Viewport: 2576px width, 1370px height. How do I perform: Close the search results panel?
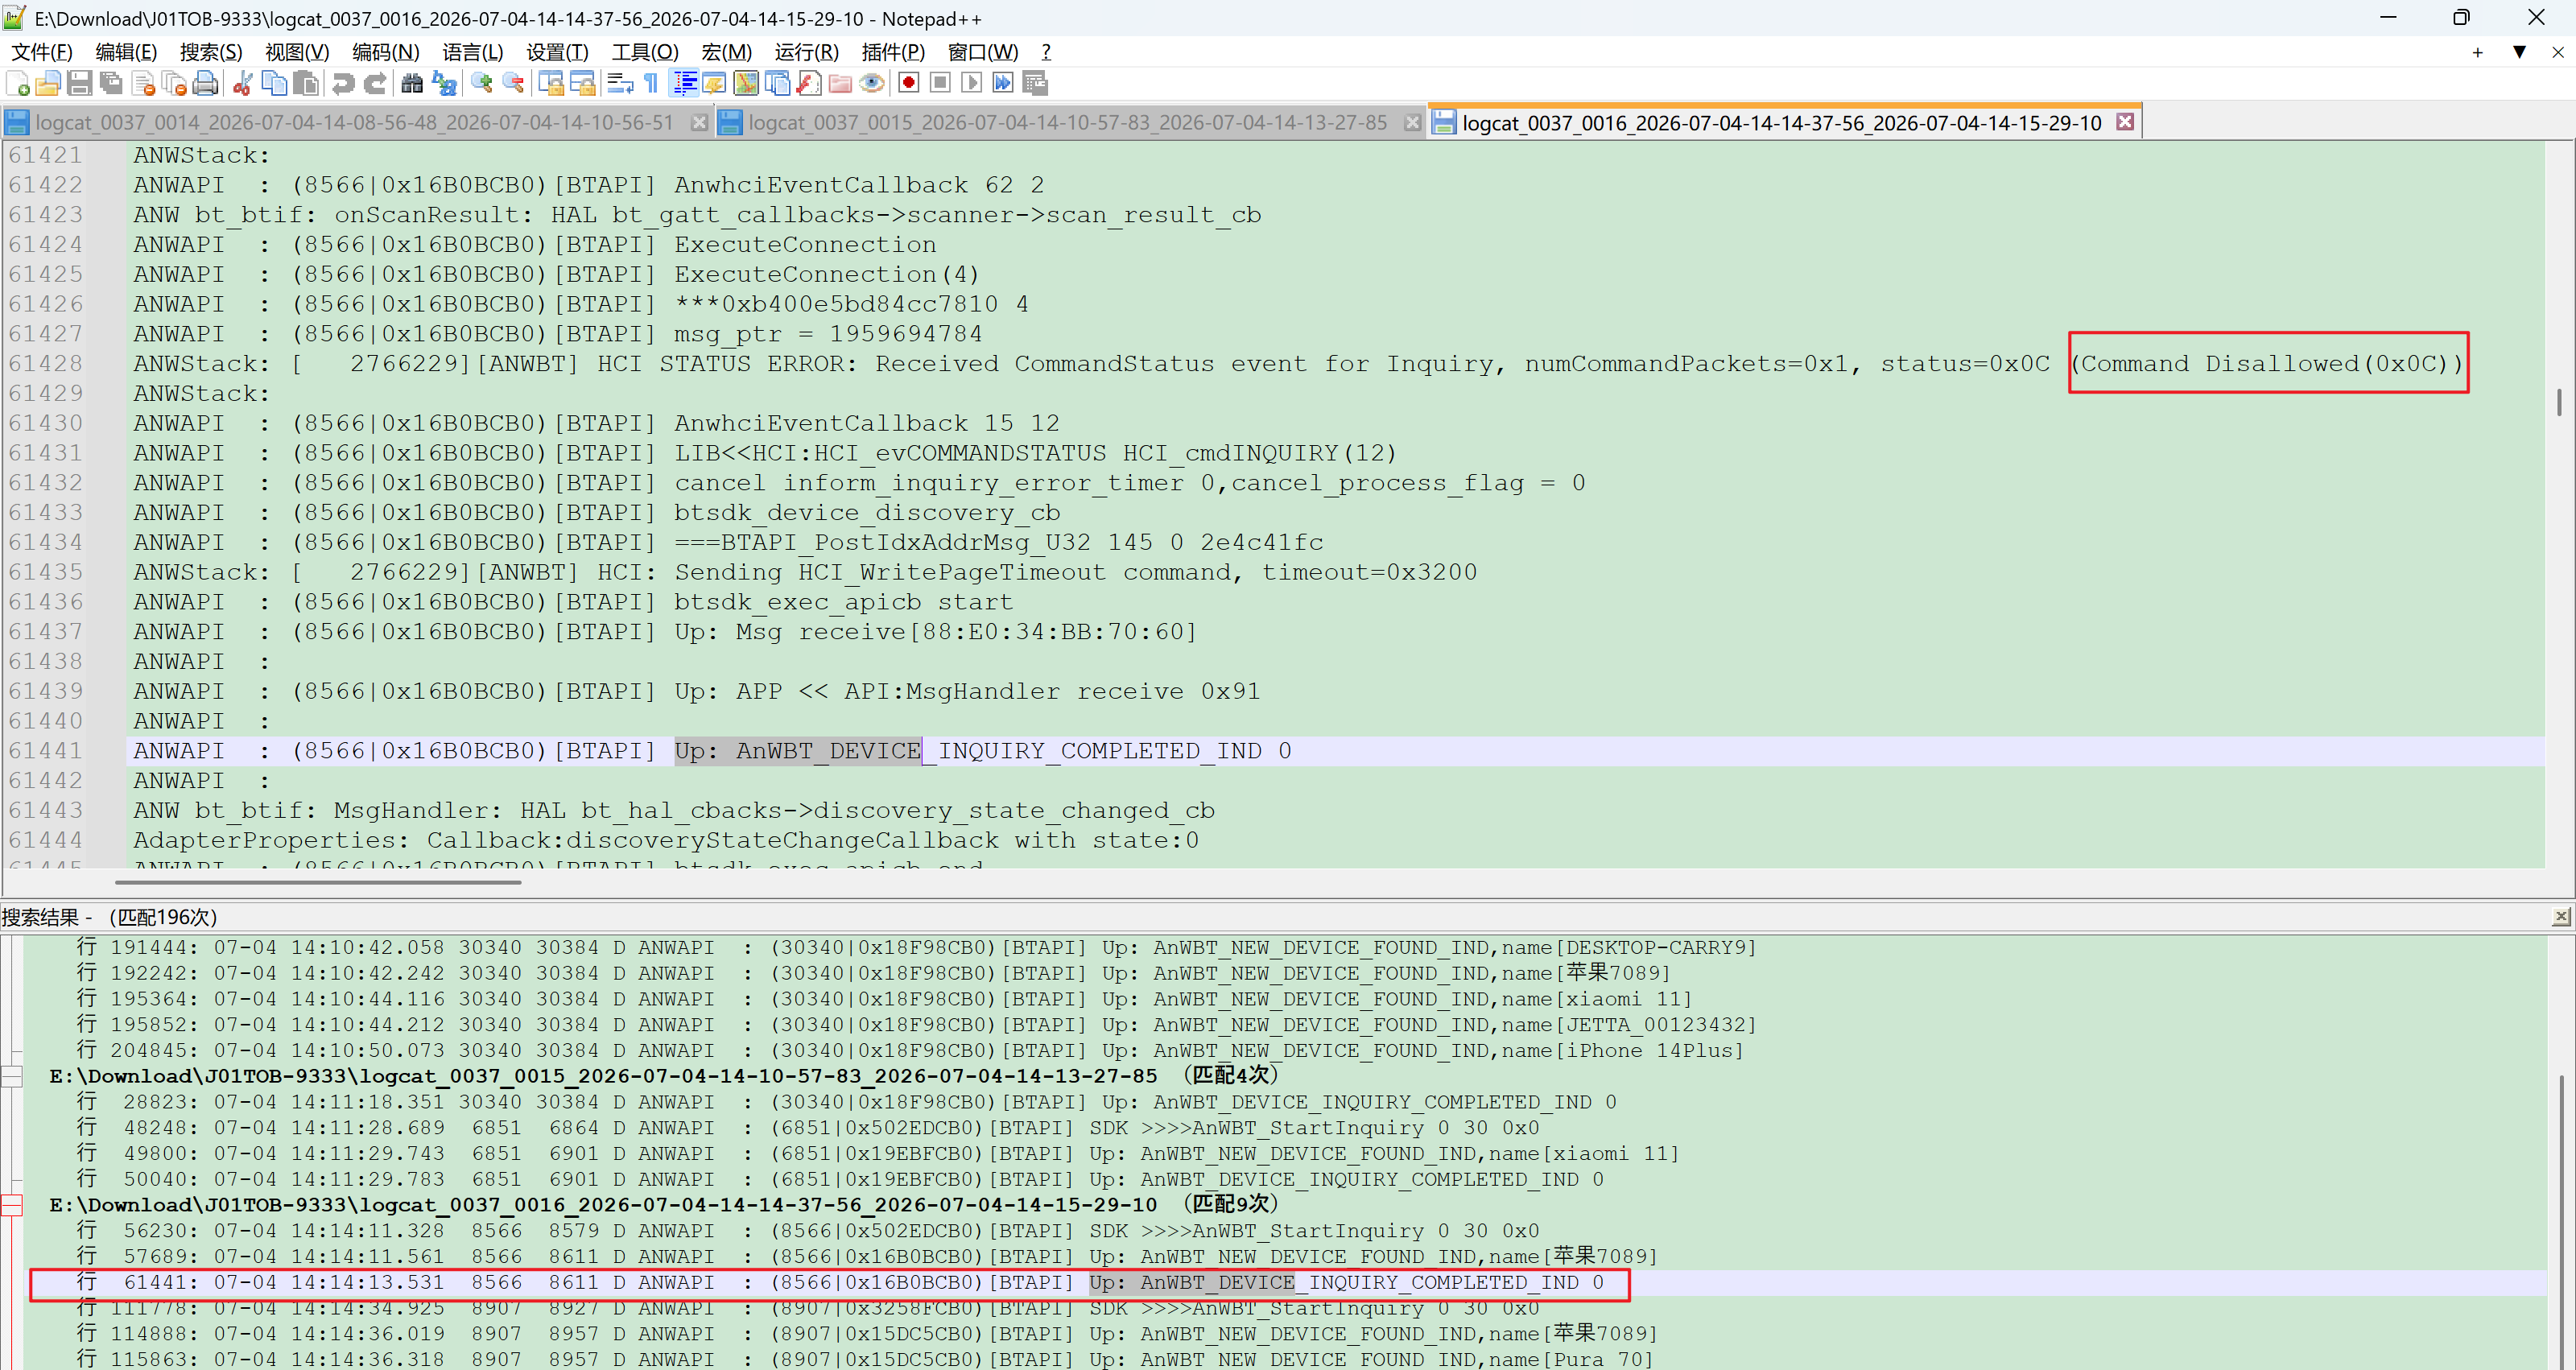pos(2560,916)
